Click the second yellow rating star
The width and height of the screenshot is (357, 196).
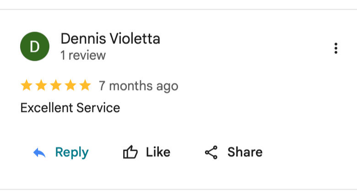tap(41, 85)
